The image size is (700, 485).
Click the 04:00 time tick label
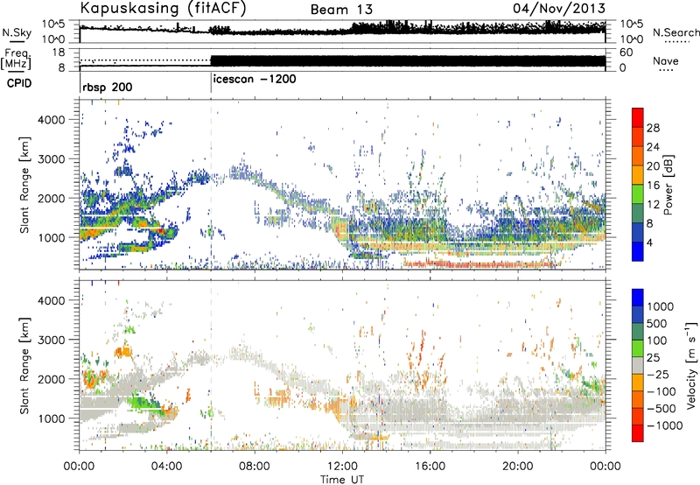[x=167, y=467]
